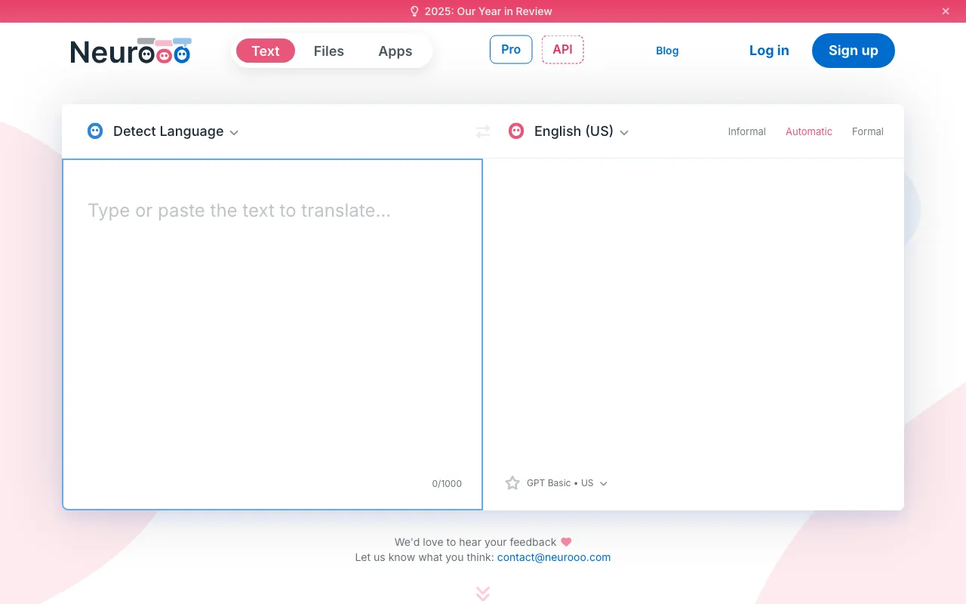
Task: Switch to the Text tab
Action: click(266, 51)
